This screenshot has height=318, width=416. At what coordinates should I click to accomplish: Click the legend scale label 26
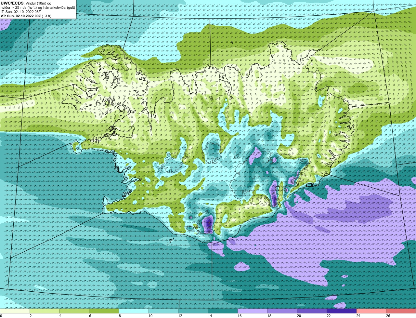(x=388, y=316)
